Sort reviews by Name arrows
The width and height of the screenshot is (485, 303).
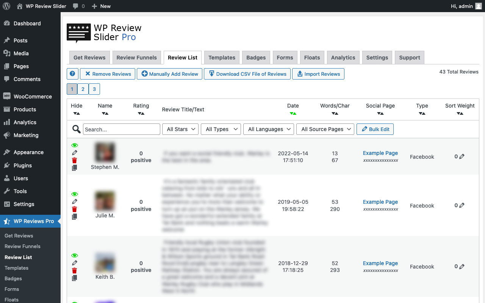point(105,113)
